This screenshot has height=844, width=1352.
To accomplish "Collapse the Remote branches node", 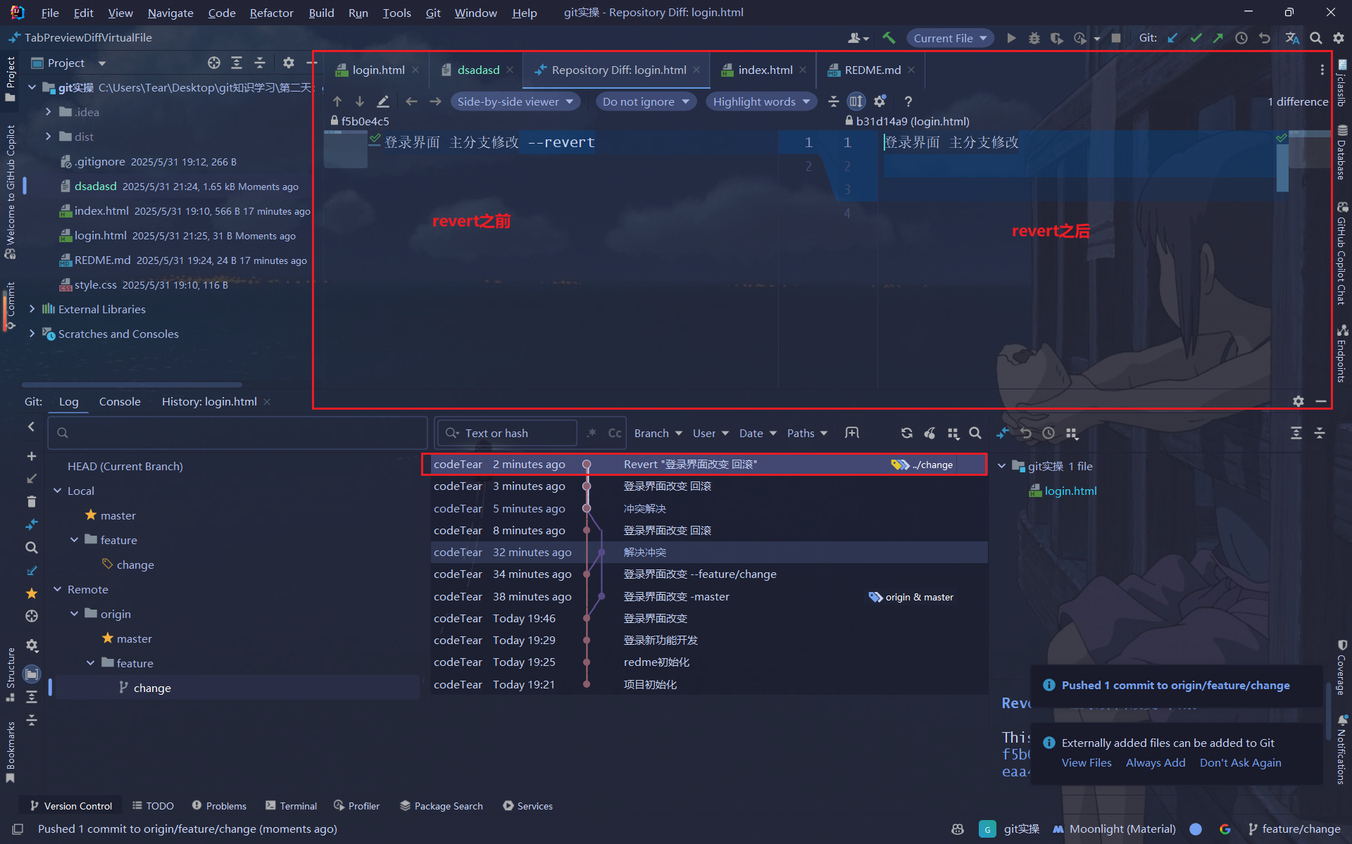I will 58,589.
